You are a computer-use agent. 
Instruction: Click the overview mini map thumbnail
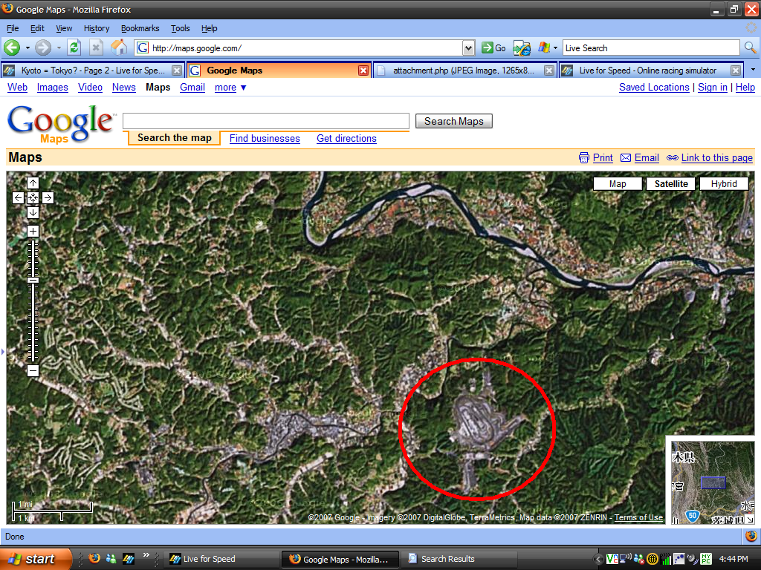[x=713, y=482]
